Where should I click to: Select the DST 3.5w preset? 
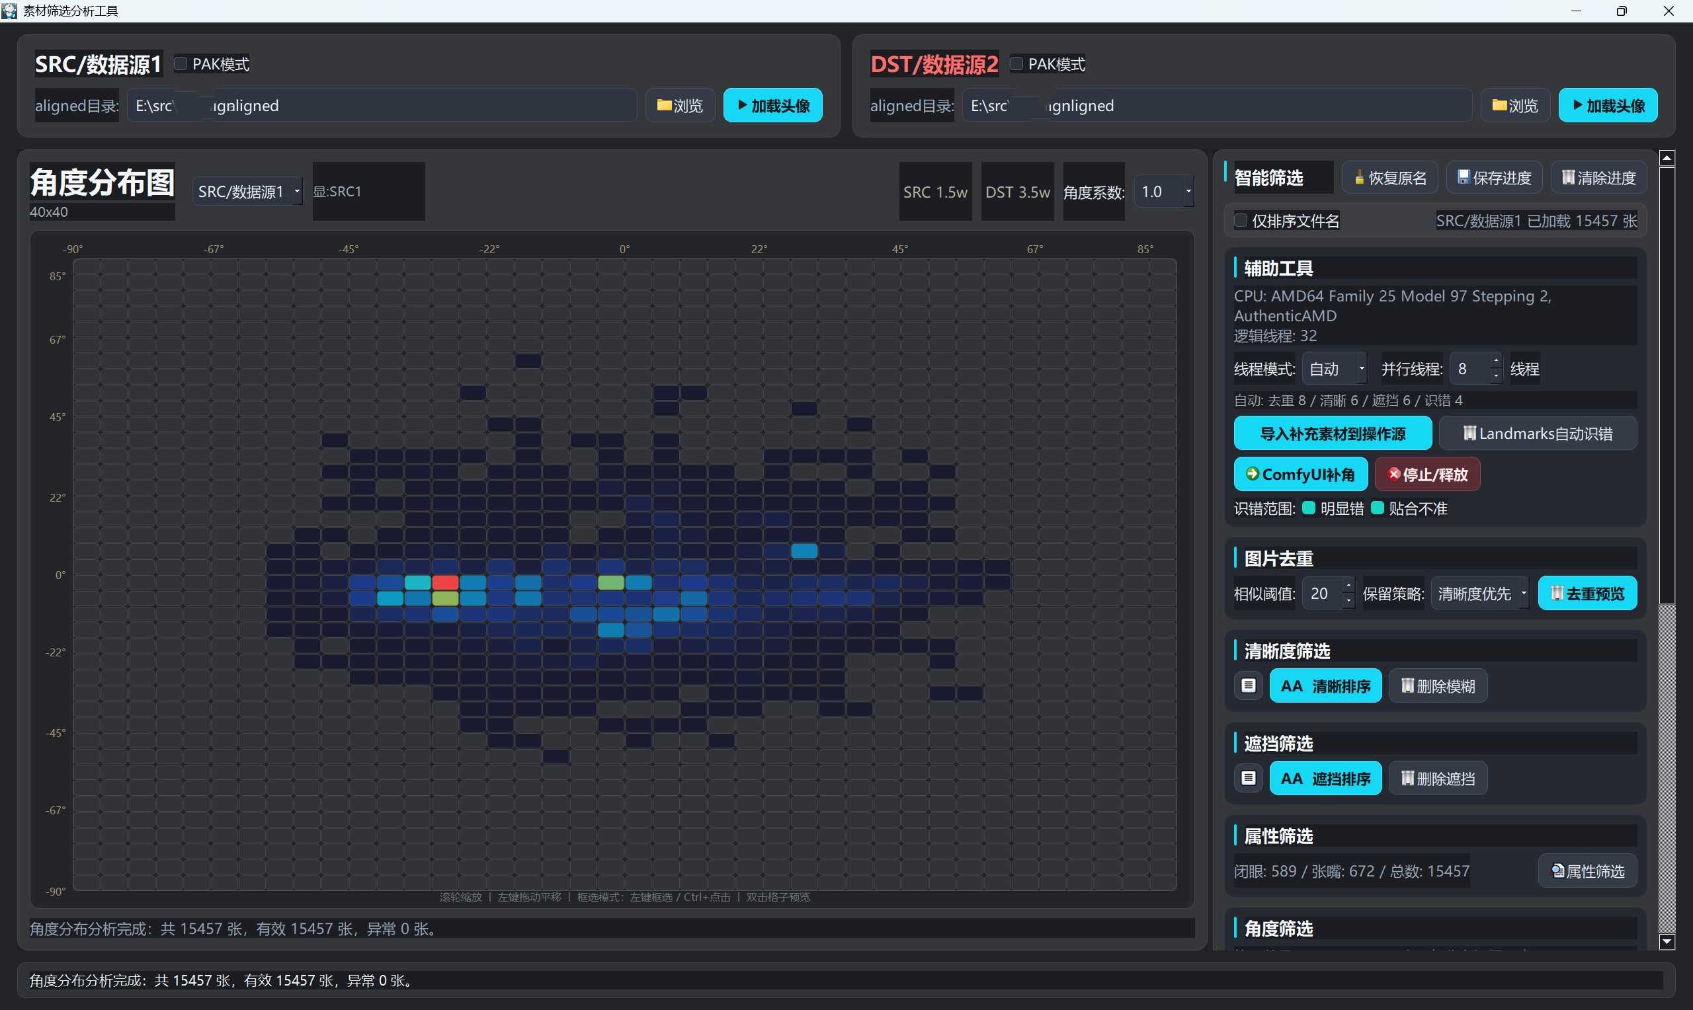point(1017,192)
